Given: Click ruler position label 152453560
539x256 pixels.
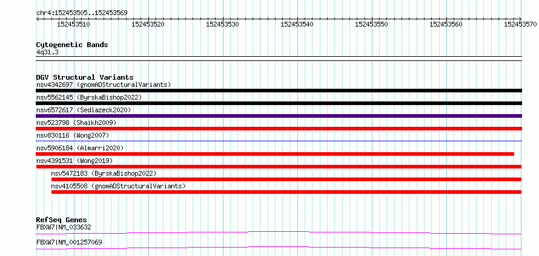Looking at the screenshot, I should (x=446, y=24).
